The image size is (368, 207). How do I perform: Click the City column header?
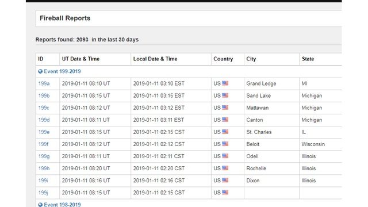[251, 59]
